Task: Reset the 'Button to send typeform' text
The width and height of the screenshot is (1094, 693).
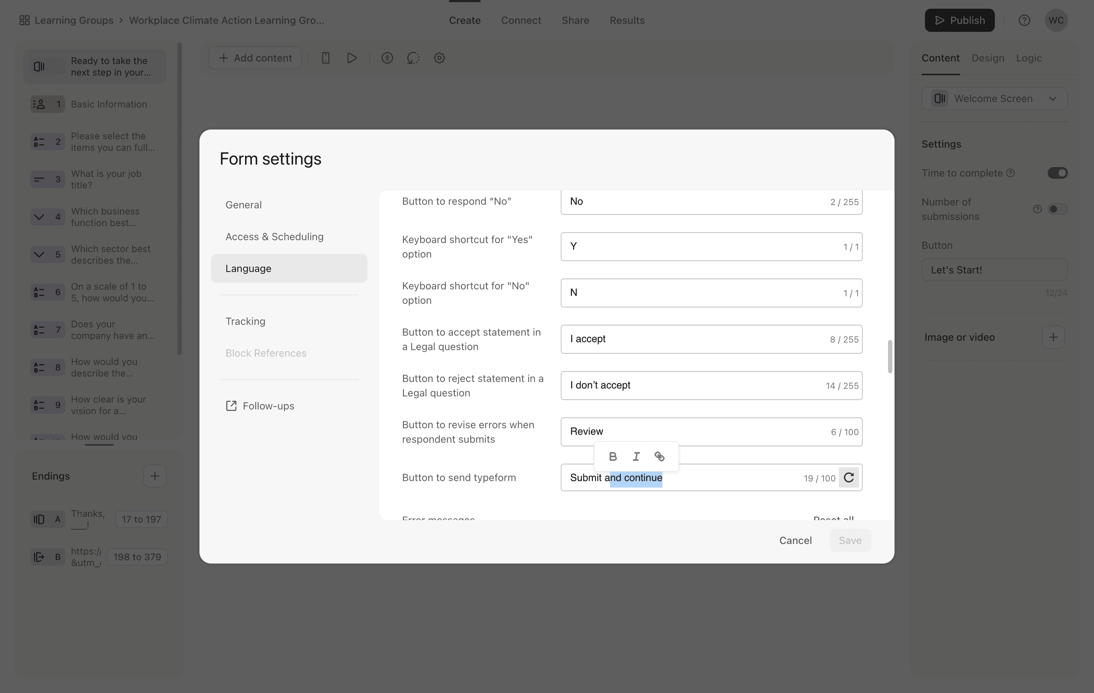Action: (x=848, y=477)
